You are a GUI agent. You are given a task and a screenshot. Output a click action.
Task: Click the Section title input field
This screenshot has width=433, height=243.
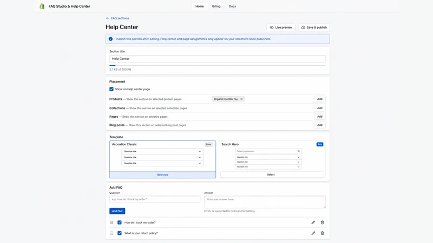point(218,59)
